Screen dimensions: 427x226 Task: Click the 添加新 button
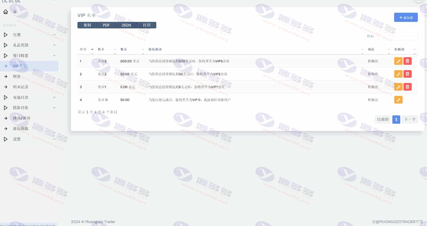(x=406, y=17)
